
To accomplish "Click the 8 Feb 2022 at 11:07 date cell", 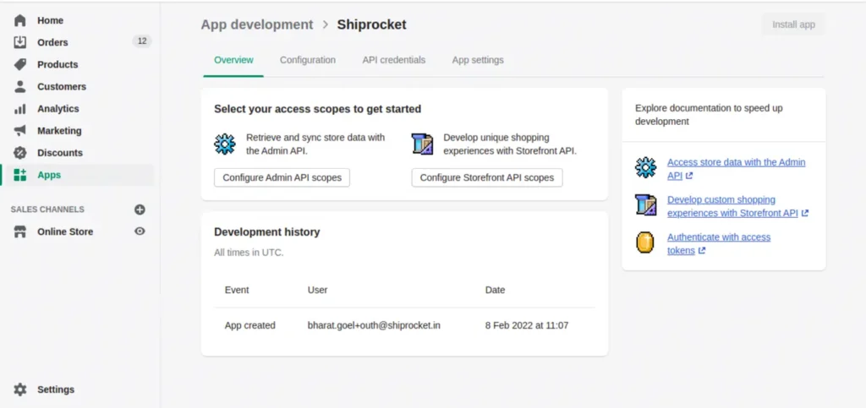I will coord(527,325).
